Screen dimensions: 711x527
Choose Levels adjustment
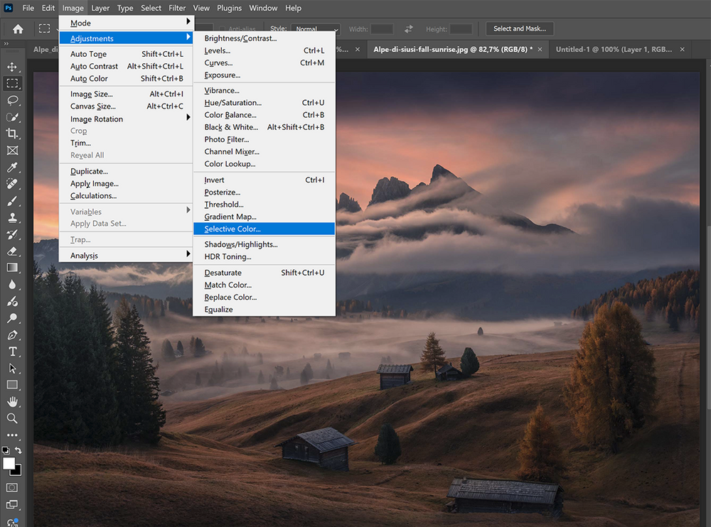264,50
